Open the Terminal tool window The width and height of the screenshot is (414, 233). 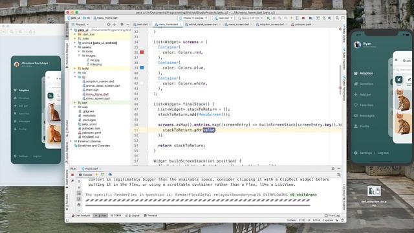coord(151,216)
